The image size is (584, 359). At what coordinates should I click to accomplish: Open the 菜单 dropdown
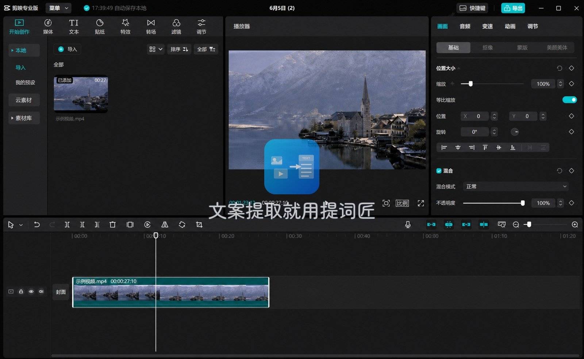pos(58,8)
